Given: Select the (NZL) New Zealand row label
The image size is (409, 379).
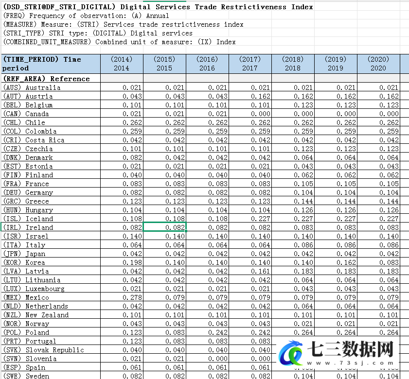Looking at the screenshot, I should coord(51,314).
